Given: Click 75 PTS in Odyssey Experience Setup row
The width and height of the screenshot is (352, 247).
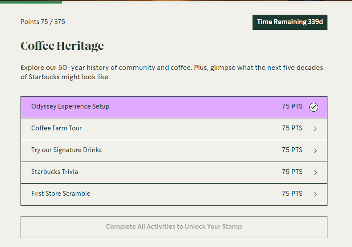Looking at the screenshot, I should [x=292, y=106].
